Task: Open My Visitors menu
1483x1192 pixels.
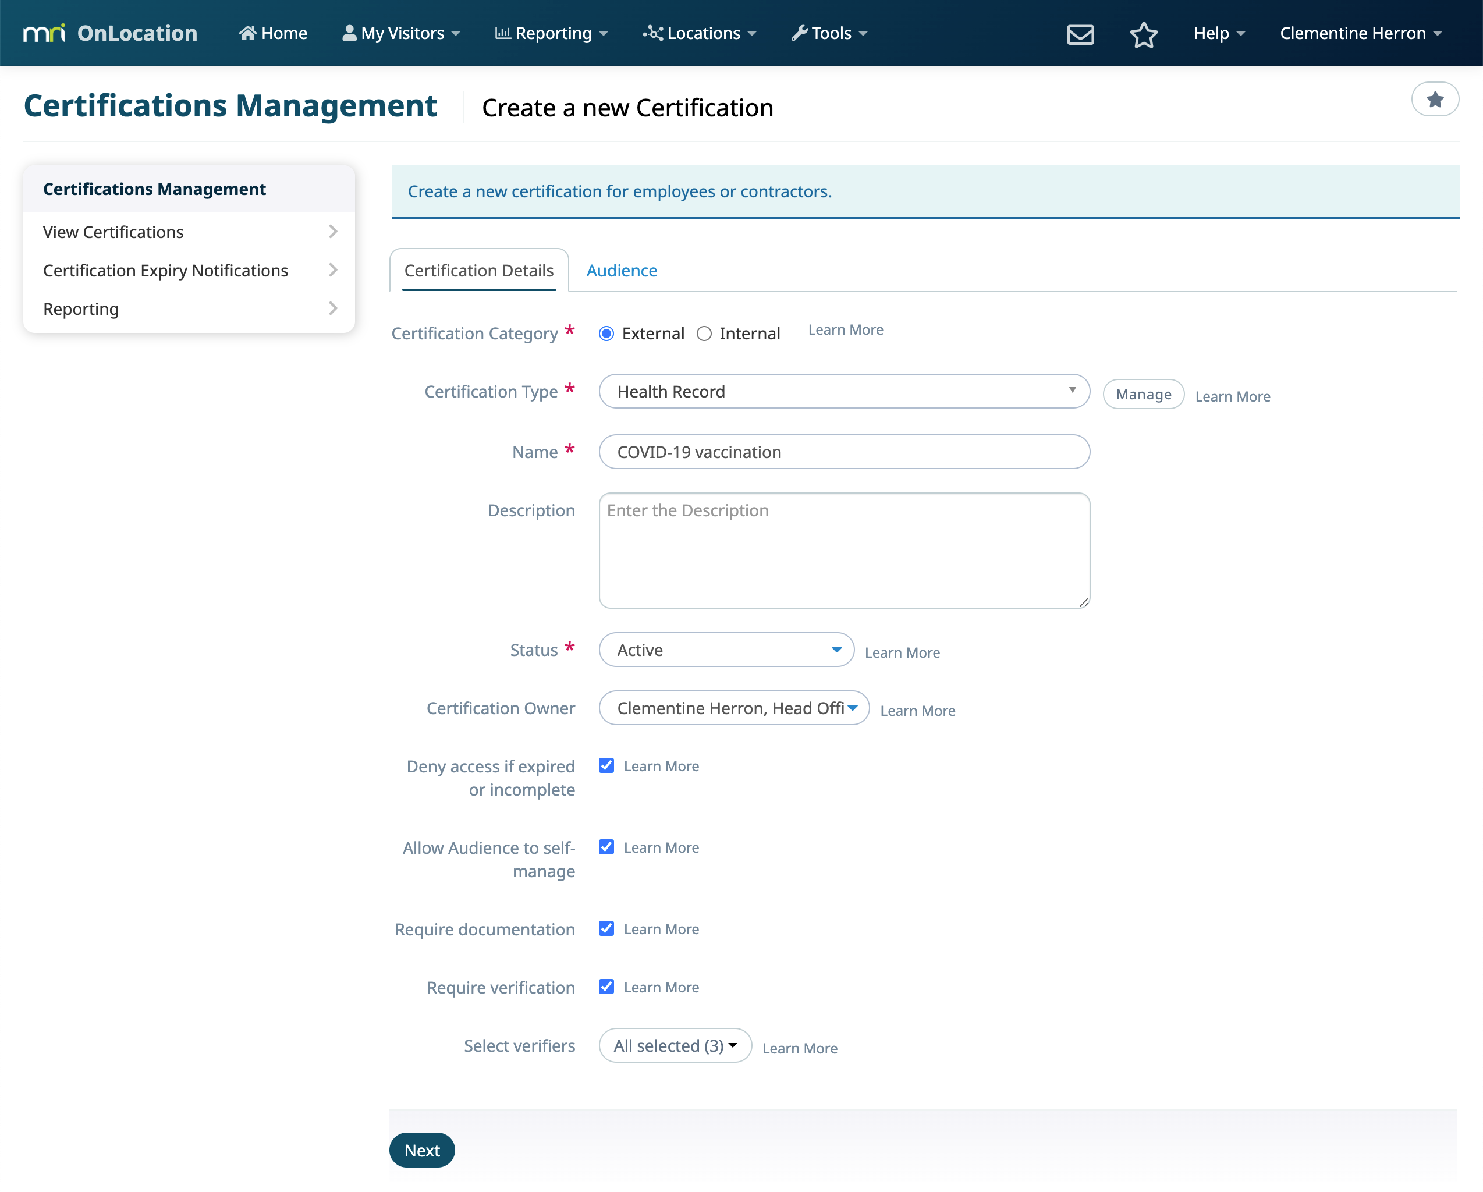Action: (401, 33)
